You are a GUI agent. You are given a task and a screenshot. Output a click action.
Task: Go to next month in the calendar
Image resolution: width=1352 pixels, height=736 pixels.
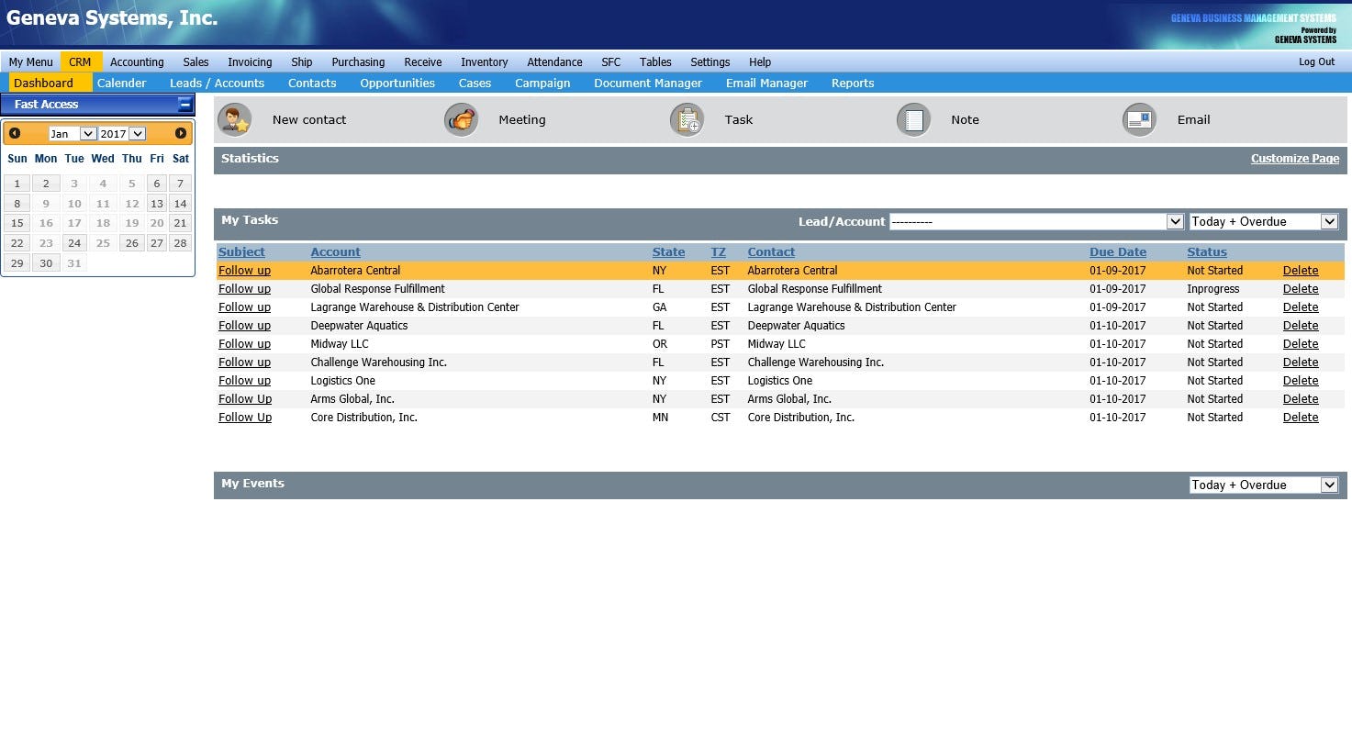182,133
